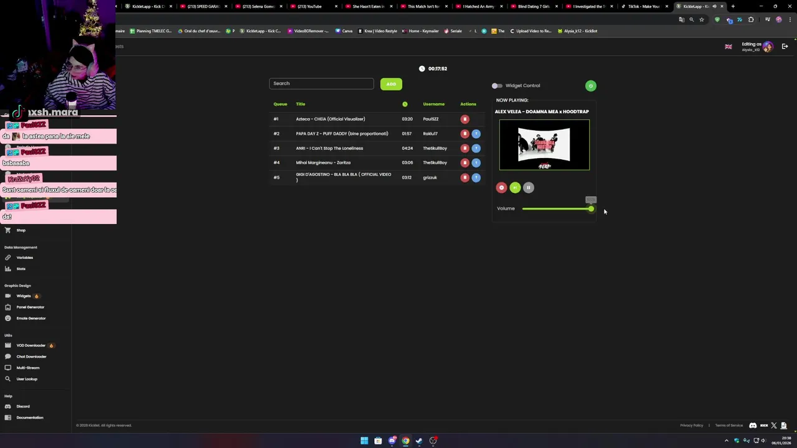797x448 pixels.
Task: Click the now playing video thumbnail
Action: (544, 145)
